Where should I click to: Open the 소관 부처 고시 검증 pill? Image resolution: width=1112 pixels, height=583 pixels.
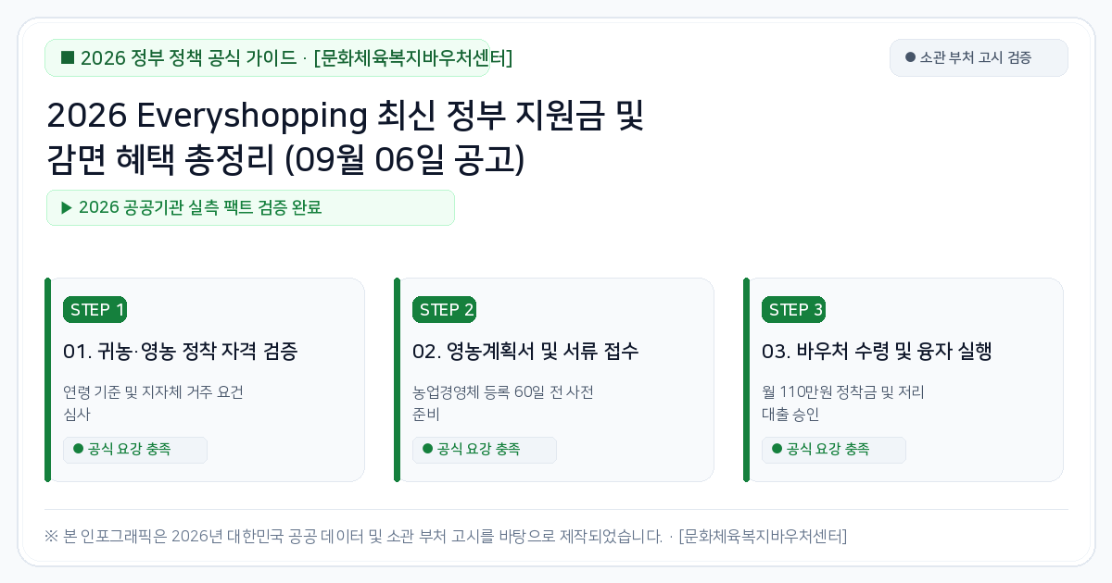point(979,57)
